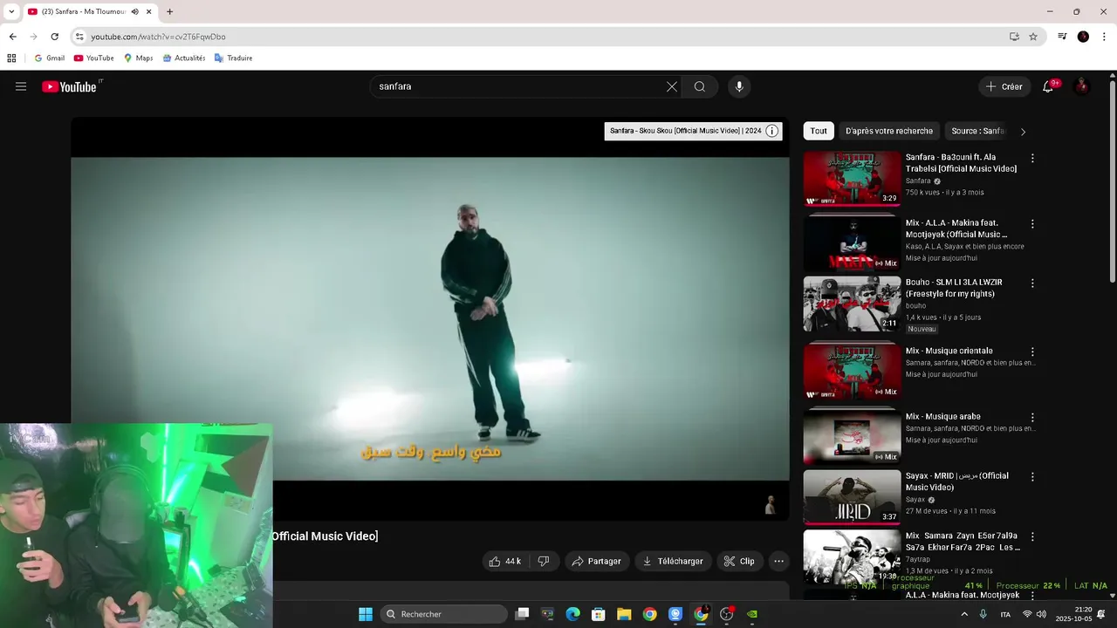Viewport: 1117px width, 628px height.
Task: Open the YouTube guide hamburger menu
Action: point(21,86)
